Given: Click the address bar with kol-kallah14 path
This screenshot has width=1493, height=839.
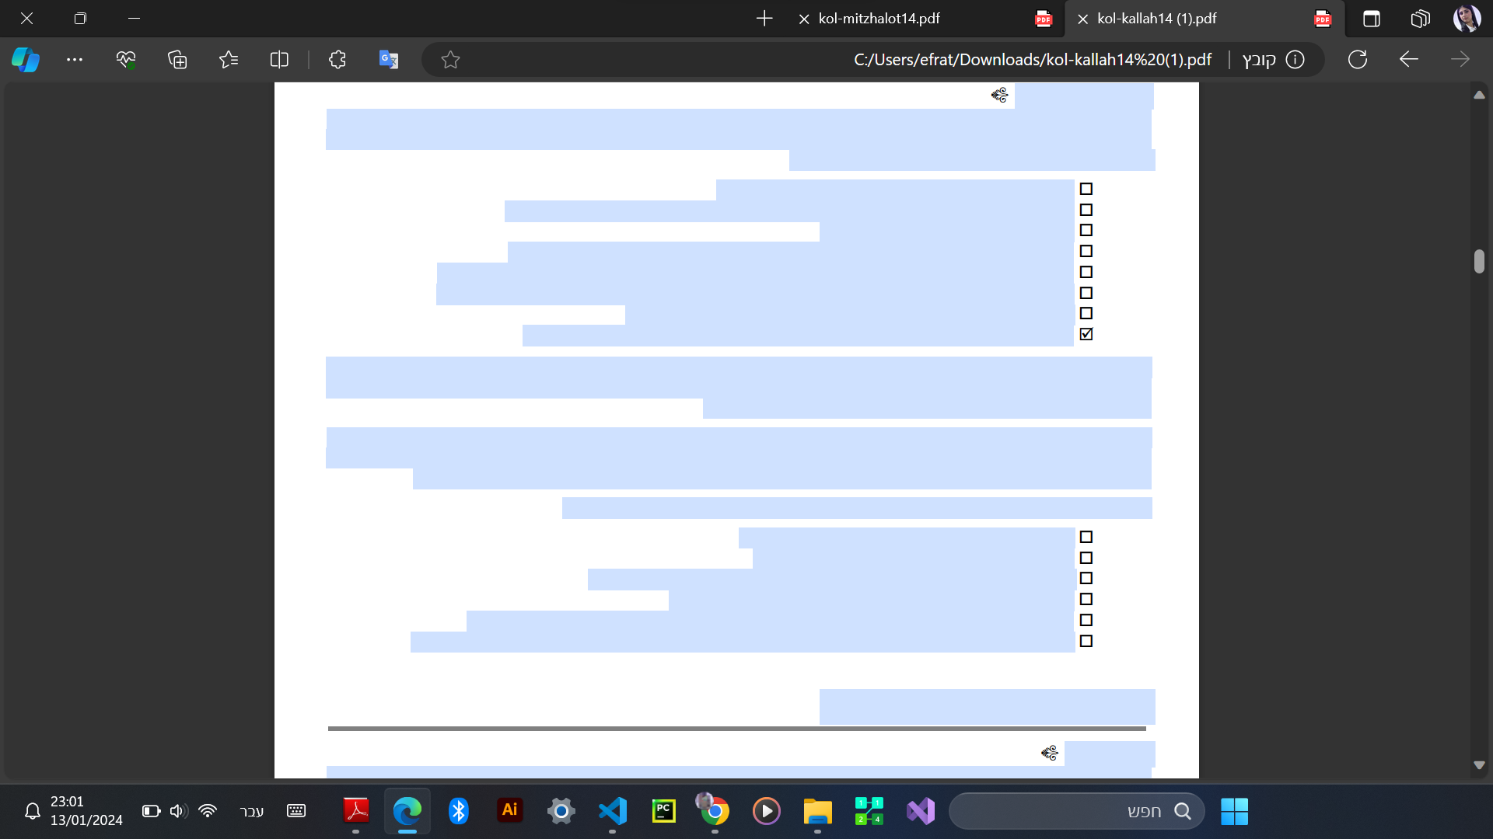Looking at the screenshot, I should 1031,60.
